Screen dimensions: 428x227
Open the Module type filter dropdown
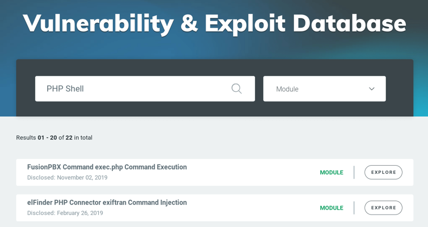click(x=324, y=89)
